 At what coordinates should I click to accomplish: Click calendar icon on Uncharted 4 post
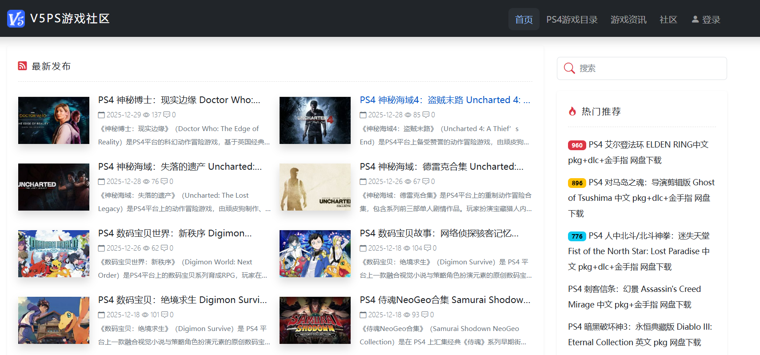[x=363, y=115]
